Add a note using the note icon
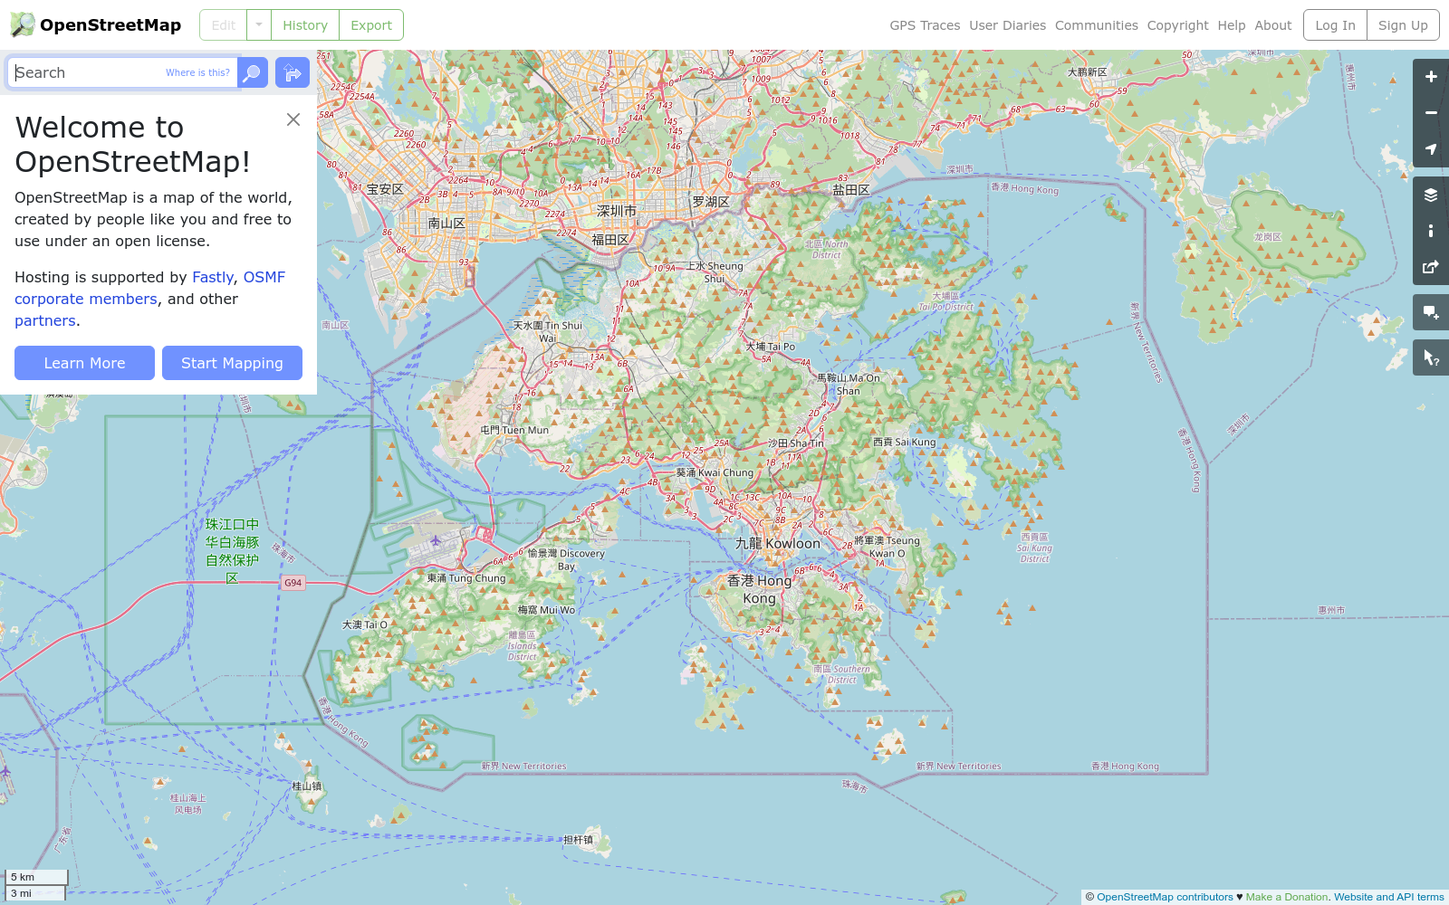Viewport: 1449px width, 905px height. tap(1431, 311)
